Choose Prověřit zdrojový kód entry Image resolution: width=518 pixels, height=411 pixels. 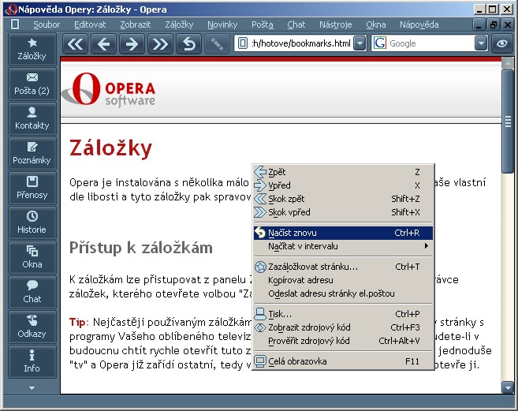pyautogui.click(x=343, y=341)
